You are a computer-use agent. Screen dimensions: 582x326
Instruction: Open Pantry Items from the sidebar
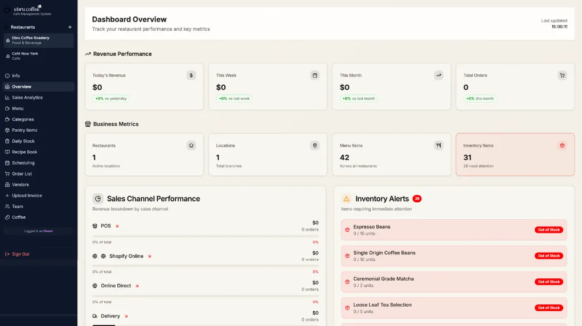[24, 130]
